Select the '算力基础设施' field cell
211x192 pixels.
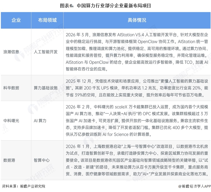tap(47, 88)
